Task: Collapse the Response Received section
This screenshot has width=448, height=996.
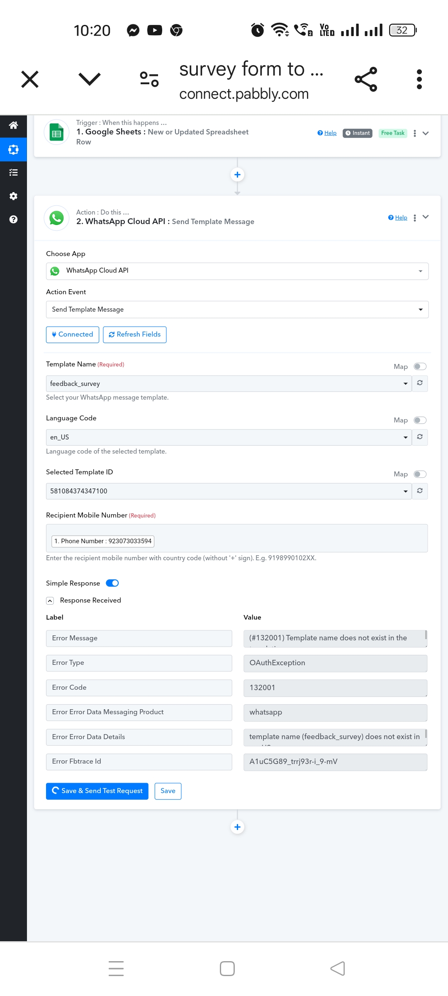Action: point(50,601)
